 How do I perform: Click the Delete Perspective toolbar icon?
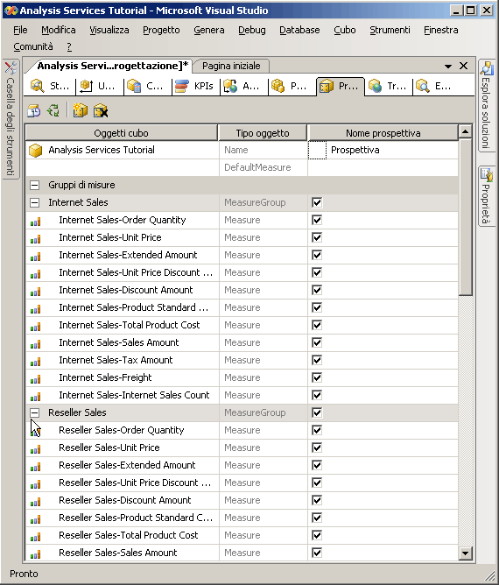coord(101,111)
